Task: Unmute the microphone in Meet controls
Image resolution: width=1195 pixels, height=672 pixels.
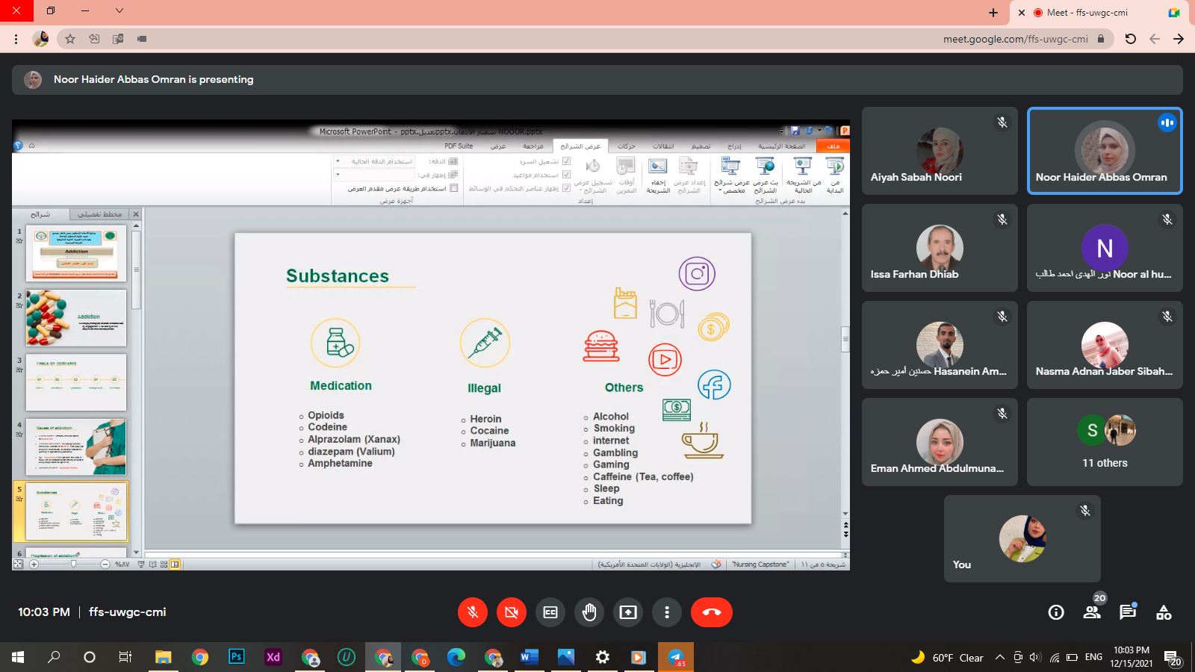Action: click(x=472, y=612)
